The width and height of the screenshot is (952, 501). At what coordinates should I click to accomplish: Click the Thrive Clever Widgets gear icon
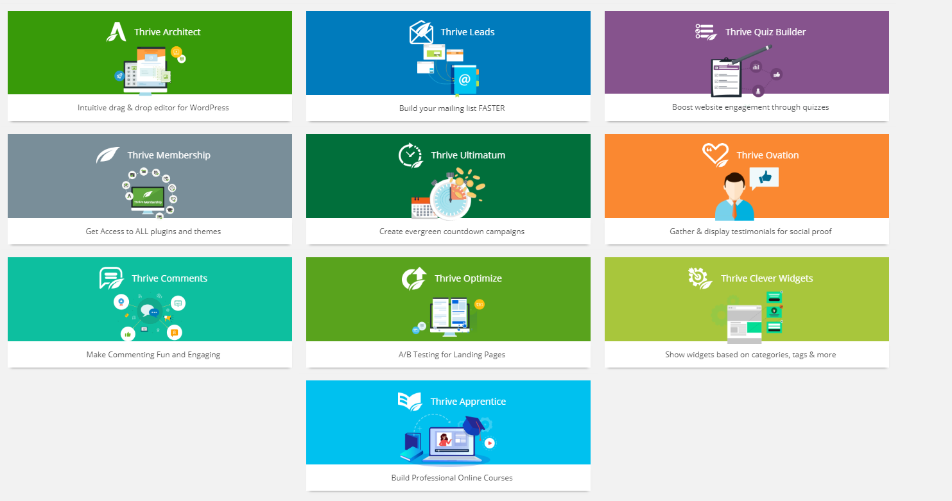700,278
